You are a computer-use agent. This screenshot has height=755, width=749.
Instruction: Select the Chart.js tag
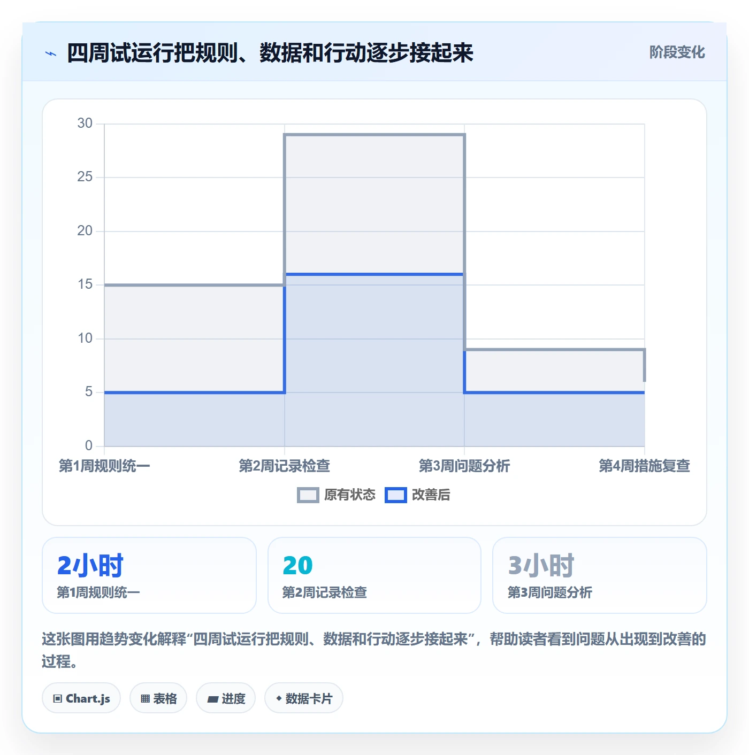[x=81, y=698]
